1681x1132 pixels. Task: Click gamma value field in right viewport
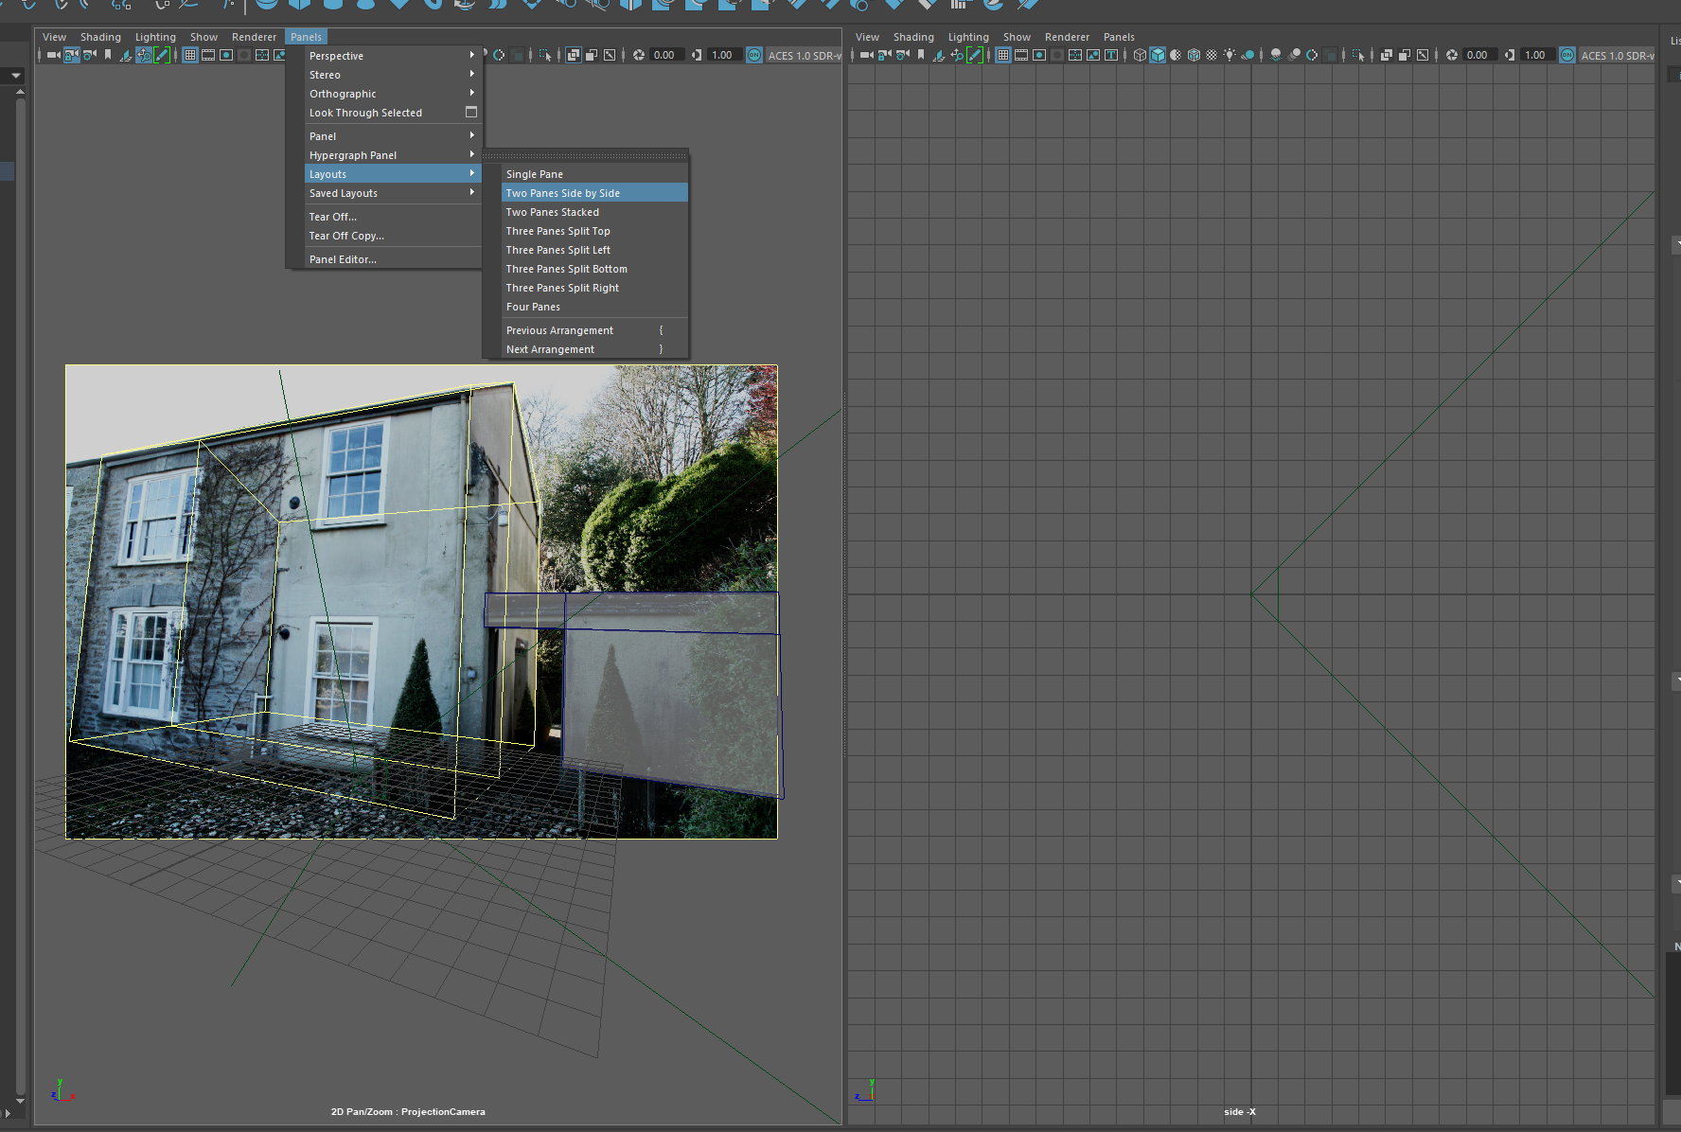[x=1538, y=55]
